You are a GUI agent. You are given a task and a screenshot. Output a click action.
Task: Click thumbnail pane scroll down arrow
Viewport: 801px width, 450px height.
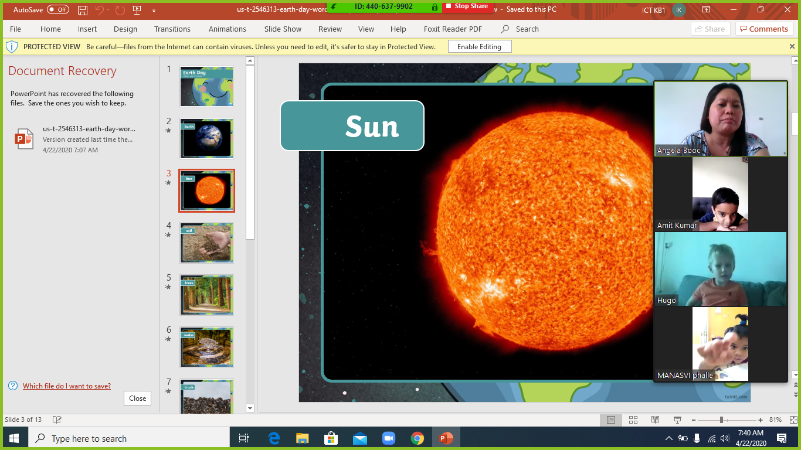[x=250, y=408]
